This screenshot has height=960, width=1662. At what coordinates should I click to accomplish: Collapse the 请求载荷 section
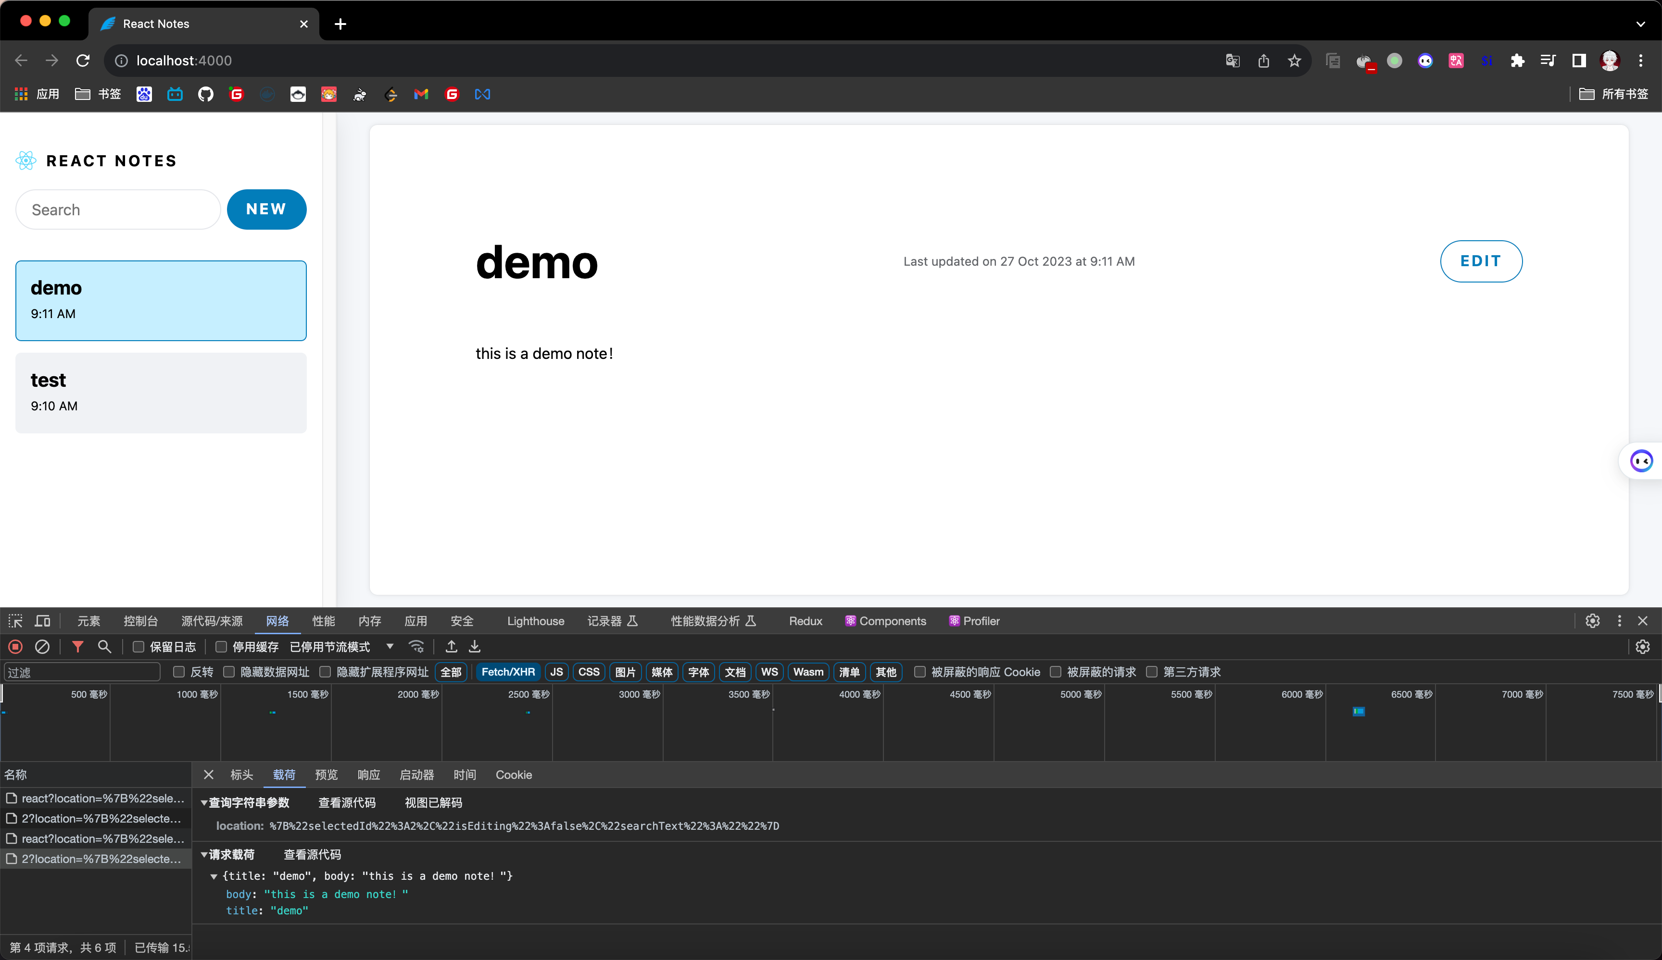(x=204, y=855)
